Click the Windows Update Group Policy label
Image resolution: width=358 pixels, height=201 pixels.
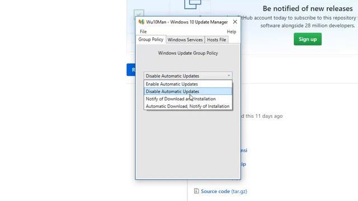coord(188,53)
